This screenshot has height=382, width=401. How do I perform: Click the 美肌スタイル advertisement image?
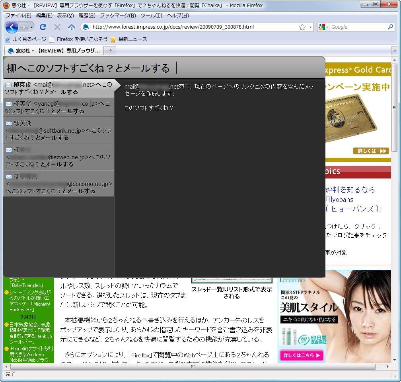335,317
